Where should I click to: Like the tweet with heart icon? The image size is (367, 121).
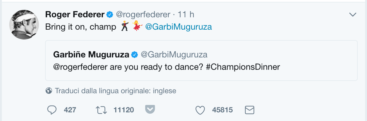click(200, 110)
